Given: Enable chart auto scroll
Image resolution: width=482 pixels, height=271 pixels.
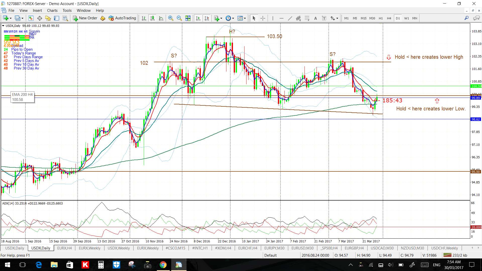Looking at the screenshot, I should coord(198,18).
